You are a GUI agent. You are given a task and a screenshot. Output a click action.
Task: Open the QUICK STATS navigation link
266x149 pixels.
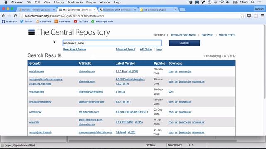coord(227,35)
